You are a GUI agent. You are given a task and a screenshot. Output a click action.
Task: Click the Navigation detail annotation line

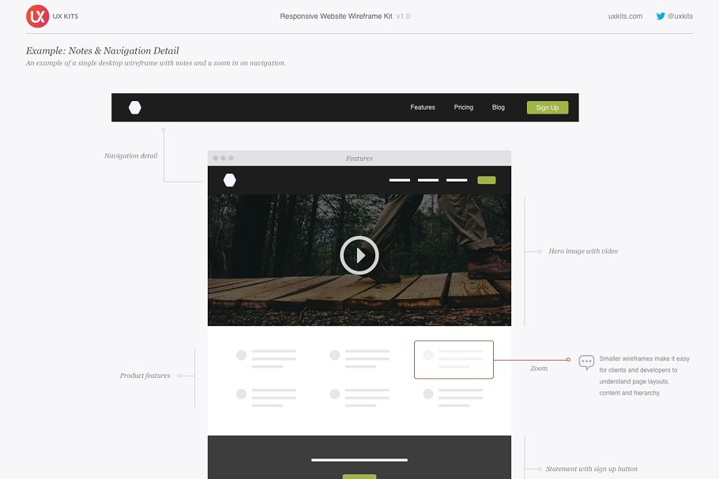164,154
